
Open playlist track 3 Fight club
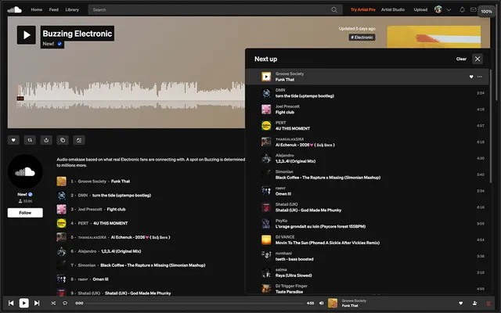pos(116,210)
